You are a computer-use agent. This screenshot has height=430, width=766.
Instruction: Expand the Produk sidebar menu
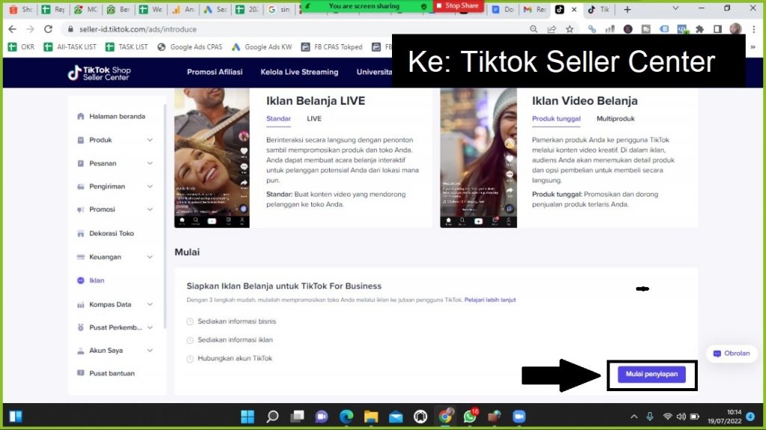116,140
